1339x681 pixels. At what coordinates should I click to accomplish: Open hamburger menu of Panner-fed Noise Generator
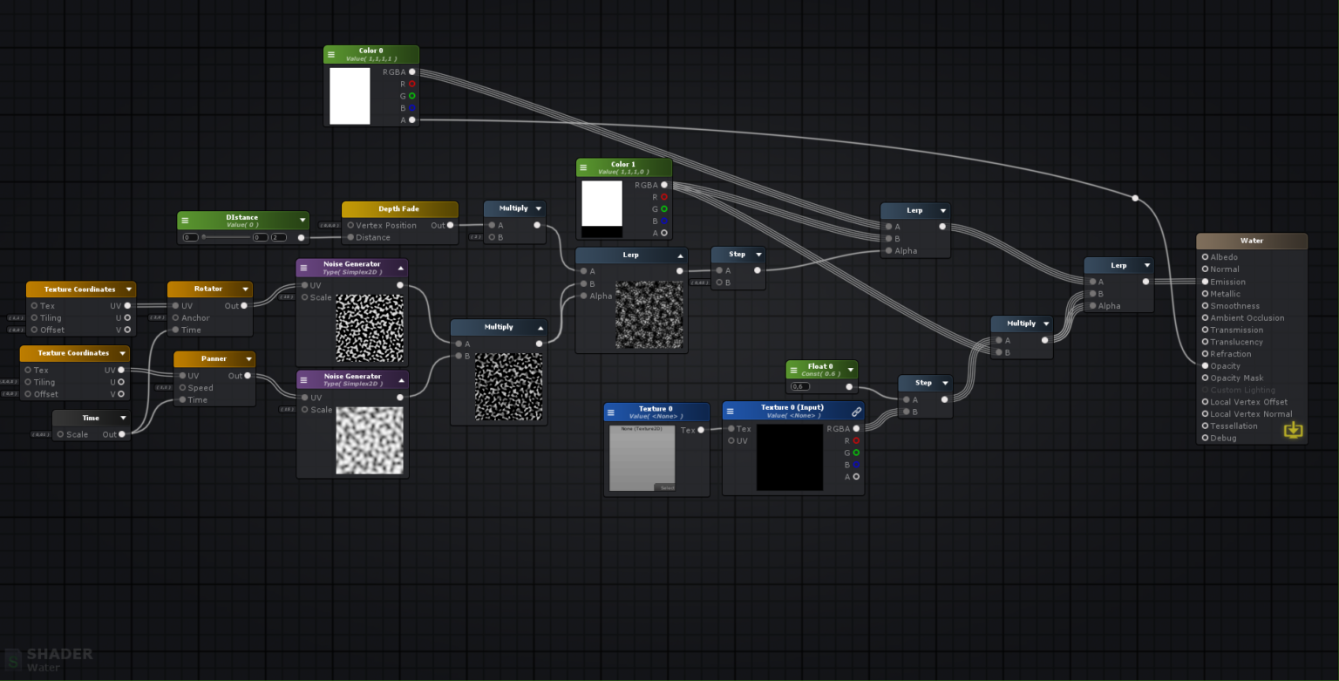(x=303, y=380)
